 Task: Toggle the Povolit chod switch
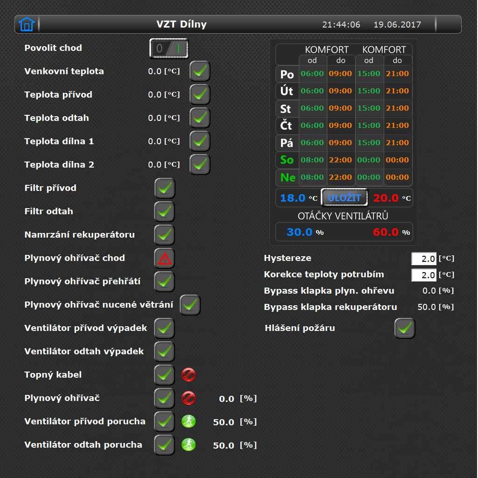click(x=169, y=49)
